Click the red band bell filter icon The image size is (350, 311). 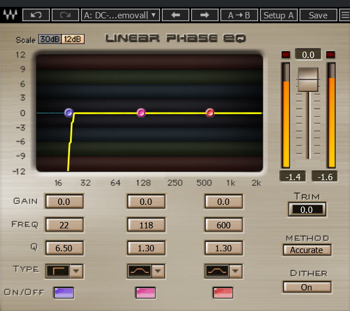click(217, 271)
